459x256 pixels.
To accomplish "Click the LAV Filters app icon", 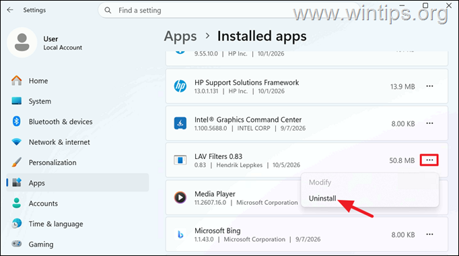I will (180, 160).
